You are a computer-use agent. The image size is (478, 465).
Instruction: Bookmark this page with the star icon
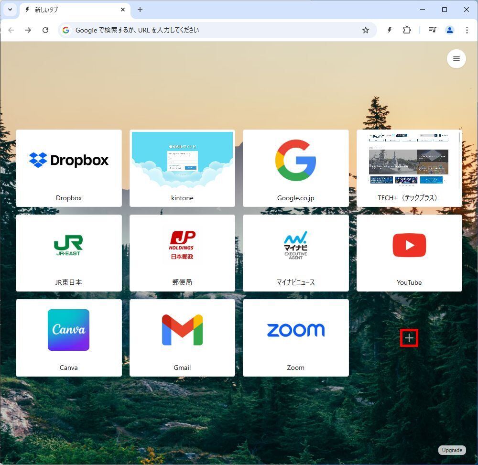(x=366, y=30)
